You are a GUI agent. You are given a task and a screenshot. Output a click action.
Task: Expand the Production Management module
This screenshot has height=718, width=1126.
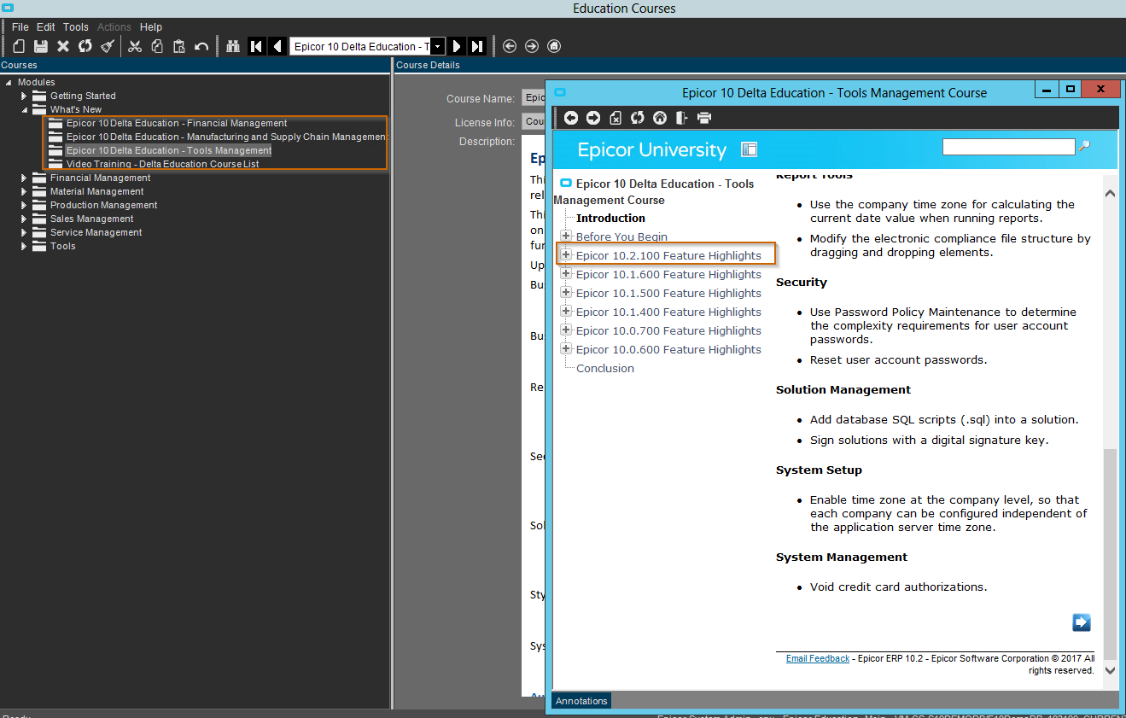click(25, 206)
